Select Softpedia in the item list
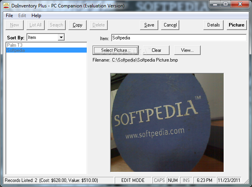 click(x=46, y=50)
